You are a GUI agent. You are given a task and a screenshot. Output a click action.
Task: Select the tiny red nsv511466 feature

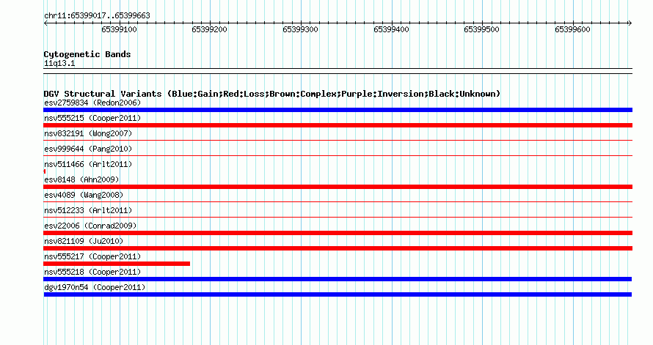point(45,171)
